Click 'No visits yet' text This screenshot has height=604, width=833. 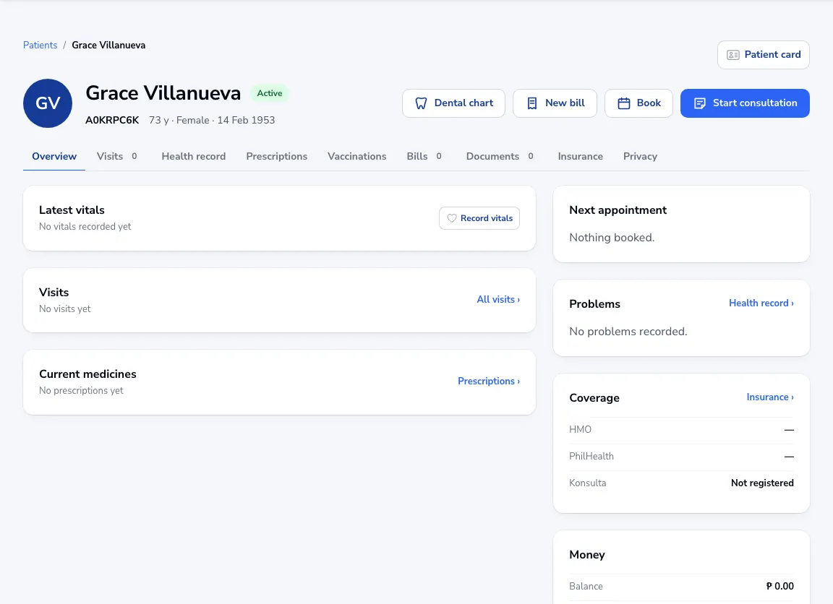pyautogui.click(x=65, y=309)
